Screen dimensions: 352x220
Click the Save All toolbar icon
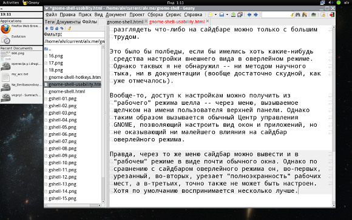coord(240,15)
